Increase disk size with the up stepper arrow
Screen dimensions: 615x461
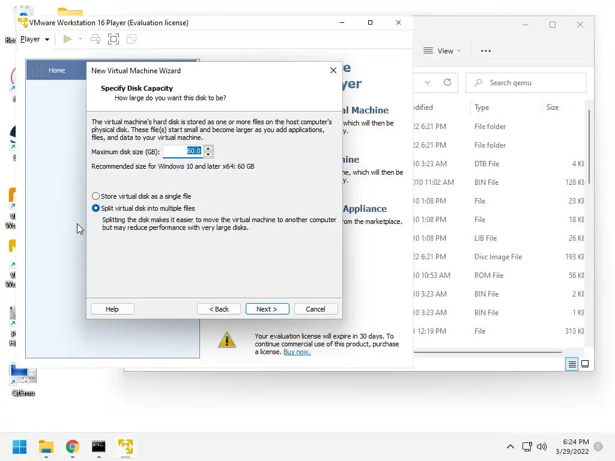point(208,148)
